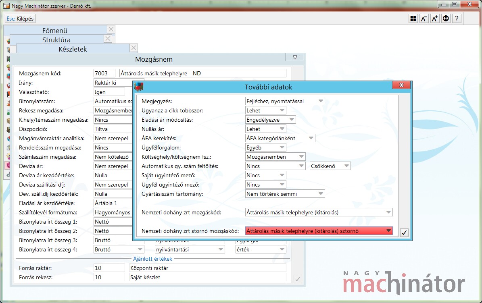The height and width of the screenshot is (303, 482).
Task: Open the Nullás ár dropdown
Action: coord(265,129)
